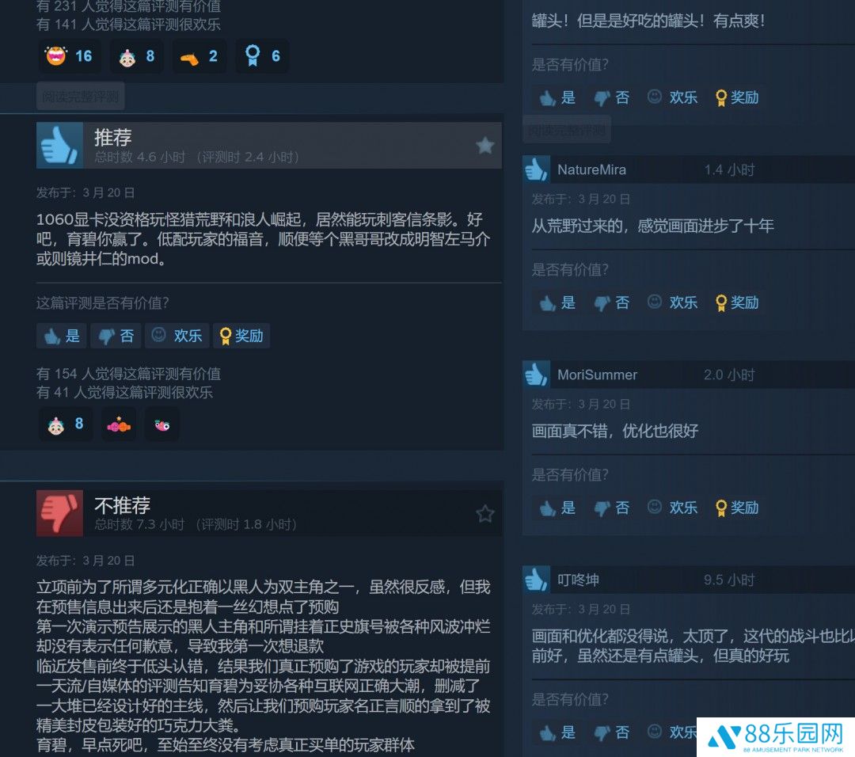Toggle the filled star on the 推荐 review

484,146
